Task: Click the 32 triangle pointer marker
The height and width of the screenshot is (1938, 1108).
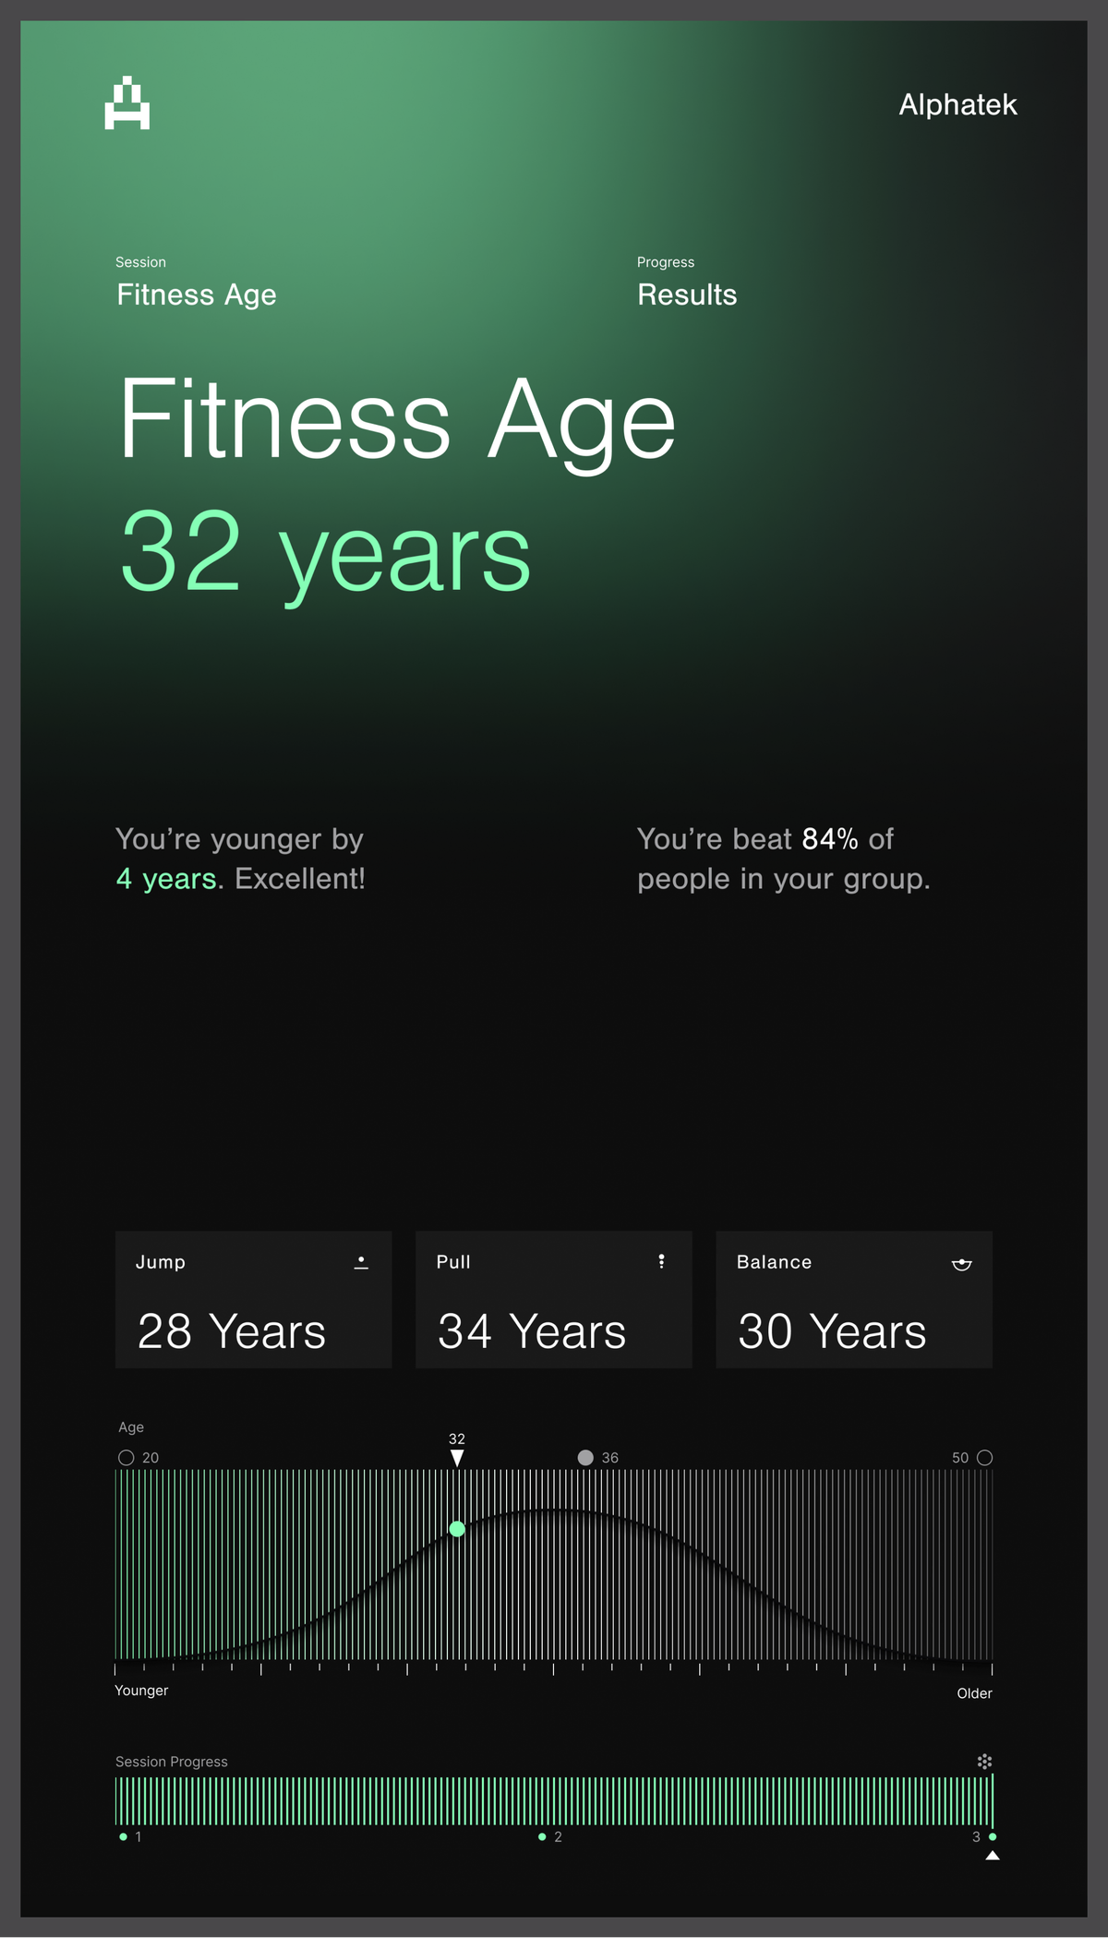Action: tap(457, 1458)
